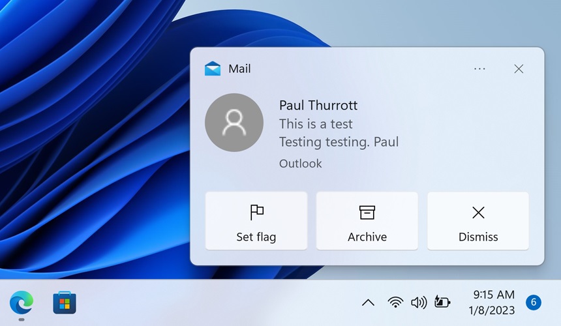Viewport: 561px width, 326px height.
Task: Open Microsoft Store from the taskbar
Action: 65,303
